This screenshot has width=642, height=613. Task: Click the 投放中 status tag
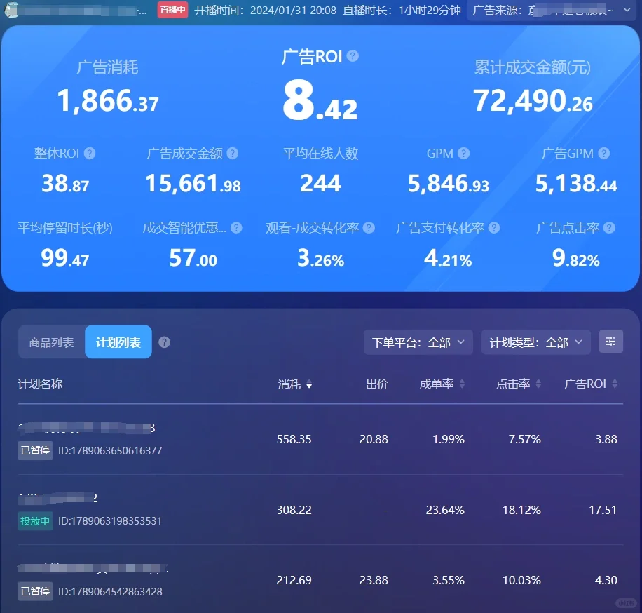pyautogui.click(x=35, y=521)
